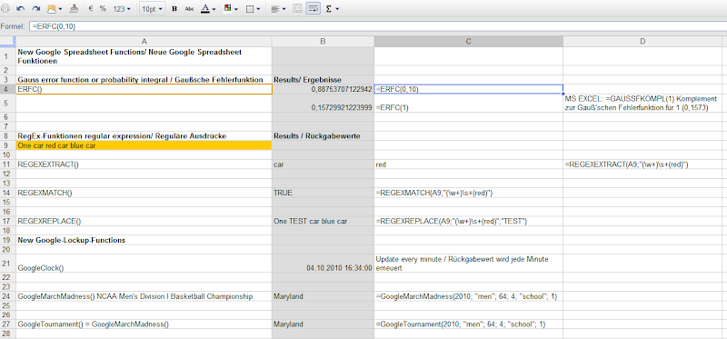Select column B header
727x339 pixels.
click(323, 41)
